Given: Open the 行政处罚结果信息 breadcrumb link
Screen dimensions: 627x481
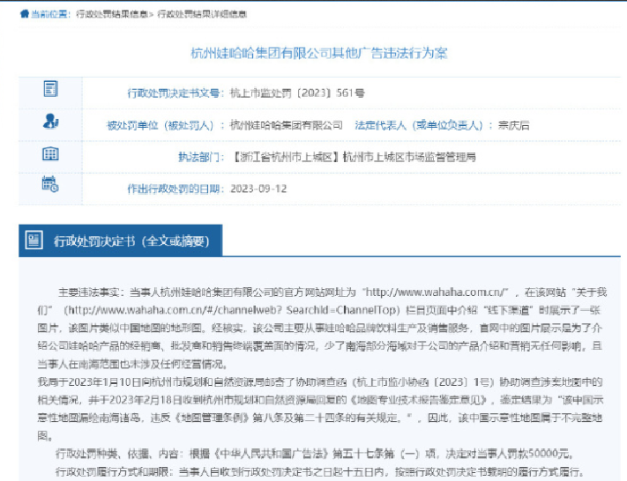Looking at the screenshot, I should pyautogui.click(x=112, y=14).
